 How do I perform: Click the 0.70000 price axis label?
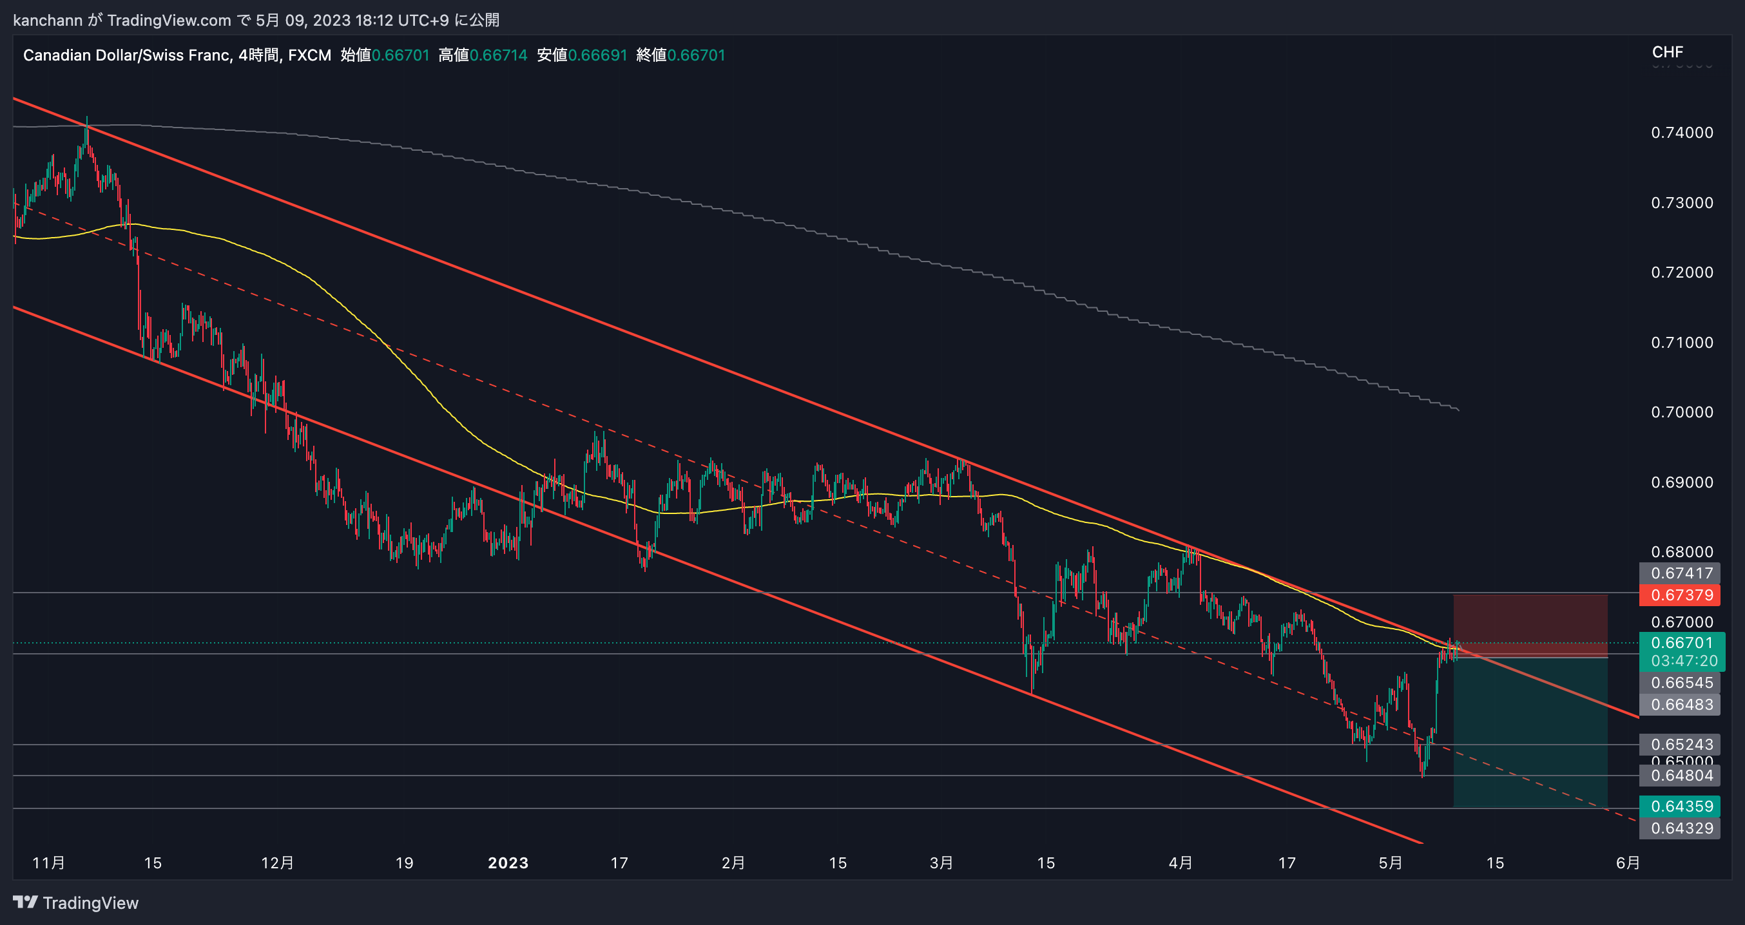1682,412
